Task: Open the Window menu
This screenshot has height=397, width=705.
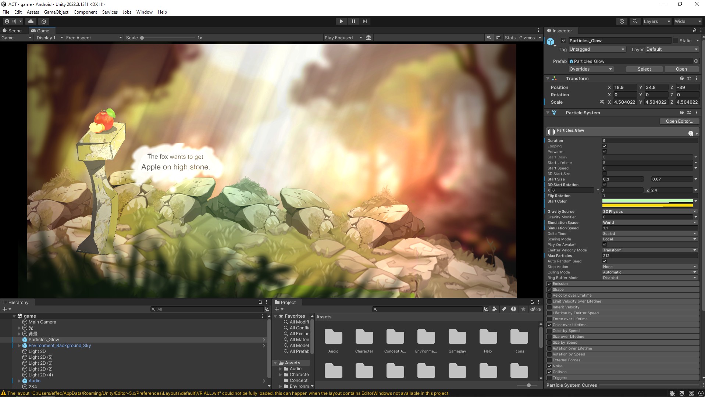Action: coord(145,12)
